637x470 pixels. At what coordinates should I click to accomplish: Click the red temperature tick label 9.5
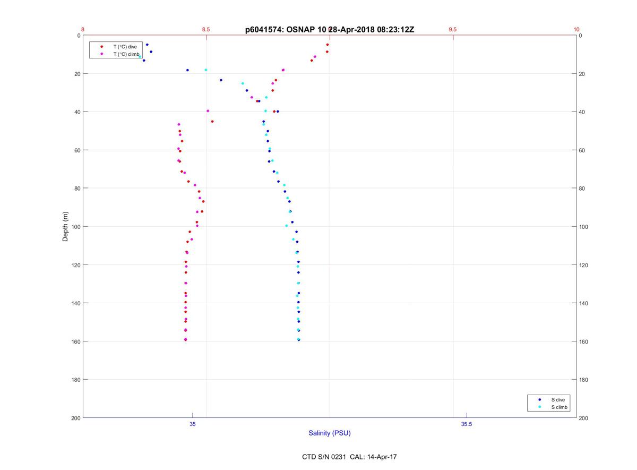(452, 30)
